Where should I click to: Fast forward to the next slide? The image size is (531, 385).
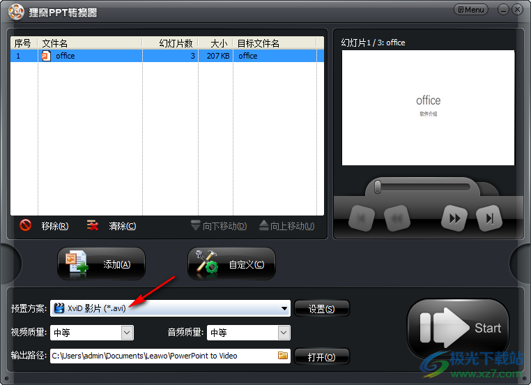tap(454, 218)
